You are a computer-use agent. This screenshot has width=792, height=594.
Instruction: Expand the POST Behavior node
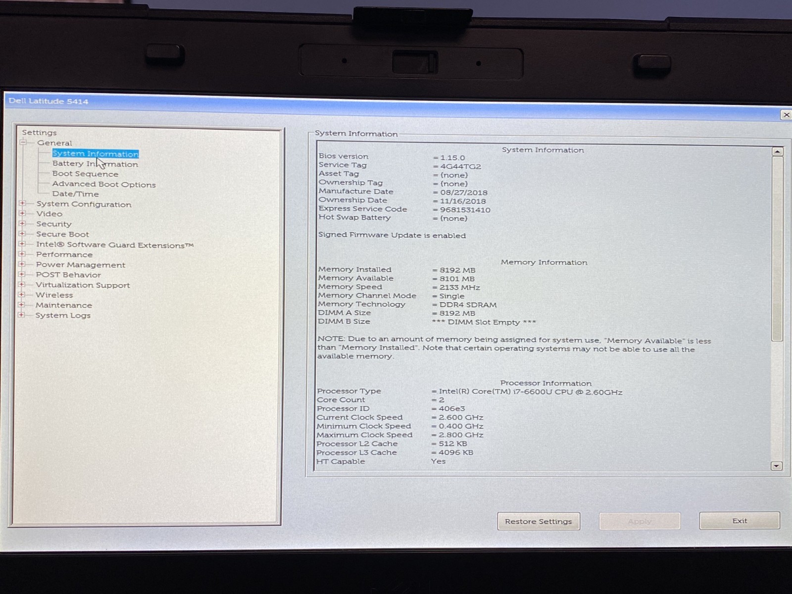pyautogui.click(x=22, y=274)
